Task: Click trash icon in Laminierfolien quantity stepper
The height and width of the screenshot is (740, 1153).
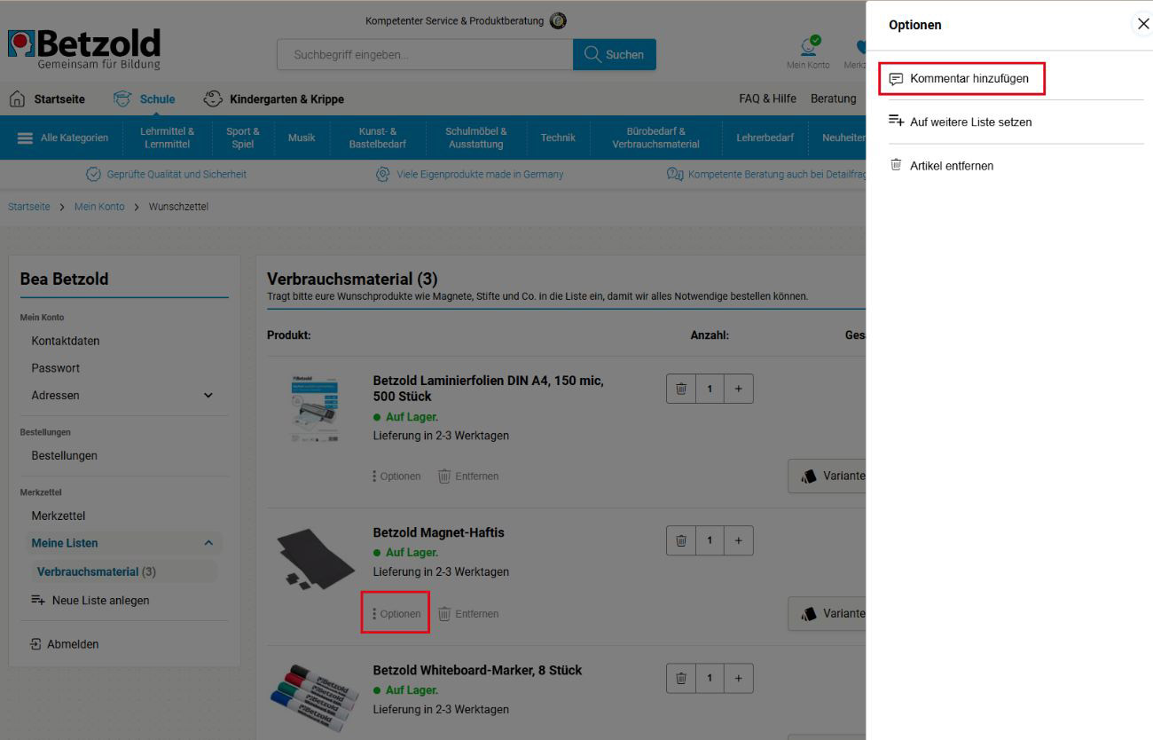Action: coord(681,389)
